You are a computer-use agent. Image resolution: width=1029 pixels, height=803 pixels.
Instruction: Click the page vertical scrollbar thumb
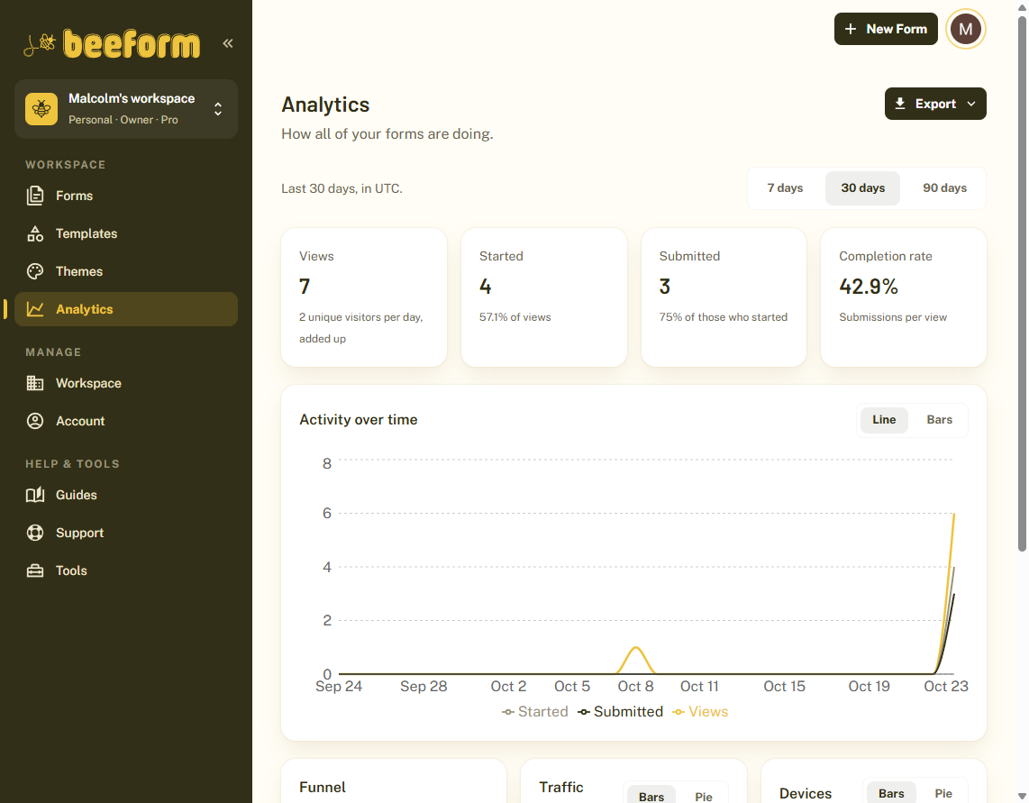click(1022, 284)
